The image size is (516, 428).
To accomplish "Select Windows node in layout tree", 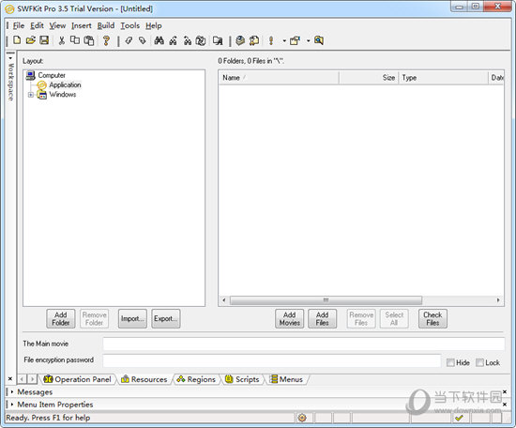I will click(63, 95).
